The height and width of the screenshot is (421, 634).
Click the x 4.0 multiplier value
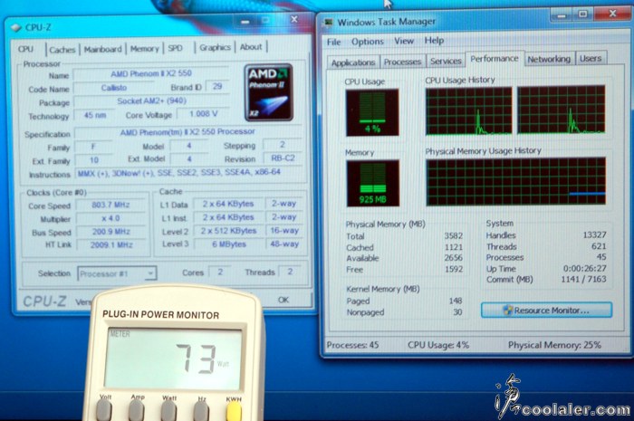coord(110,218)
